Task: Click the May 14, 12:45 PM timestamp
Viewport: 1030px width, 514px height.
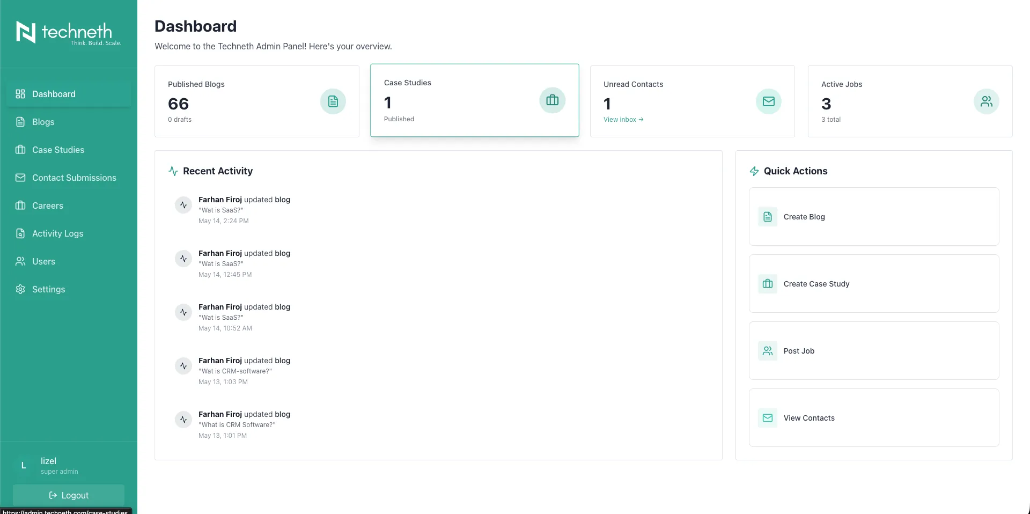Action: [x=225, y=275]
